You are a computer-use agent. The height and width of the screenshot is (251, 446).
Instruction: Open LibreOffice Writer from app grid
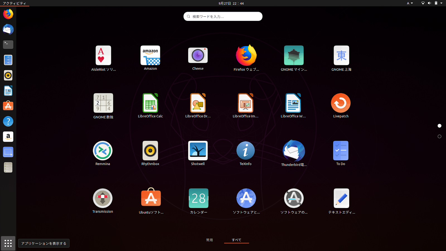293,103
